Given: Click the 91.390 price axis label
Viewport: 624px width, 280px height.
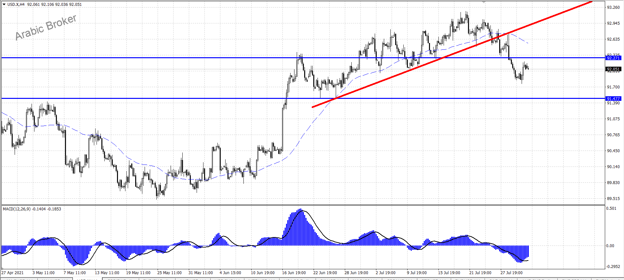Looking at the screenshot, I should point(613,103).
